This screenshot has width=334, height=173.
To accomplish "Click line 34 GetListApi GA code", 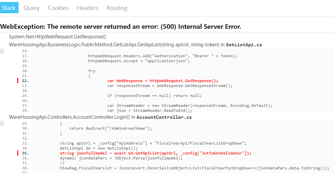I will (x=99, y=148).
